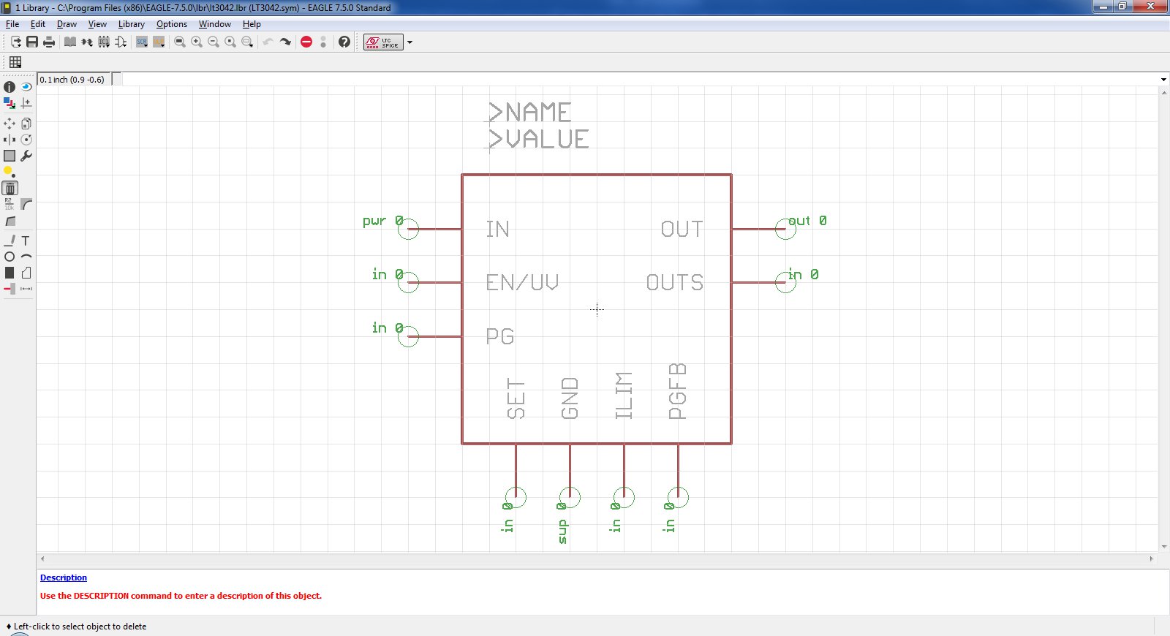Open the Draw menu

[x=67, y=24]
